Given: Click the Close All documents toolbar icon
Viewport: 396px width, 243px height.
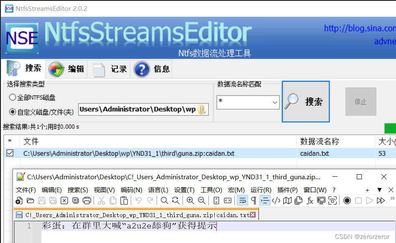Looking at the screenshot, I should click(x=76, y=200).
